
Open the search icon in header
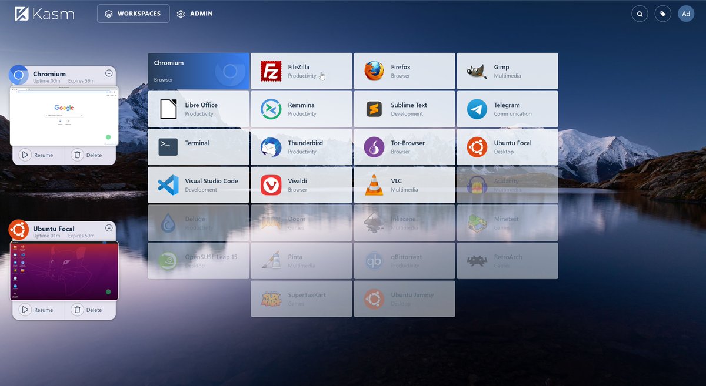pyautogui.click(x=640, y=14)
